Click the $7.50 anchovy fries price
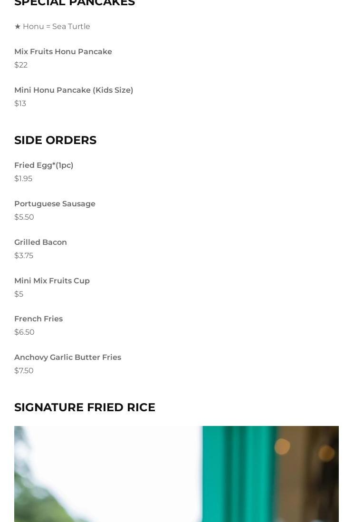This screenshot has width=354, height=522. (x=24, y=371)
